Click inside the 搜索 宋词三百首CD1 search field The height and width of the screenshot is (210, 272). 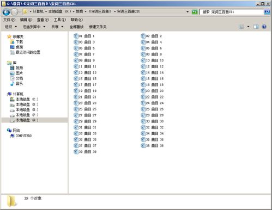pyautogui.click(x=232, y=12)
